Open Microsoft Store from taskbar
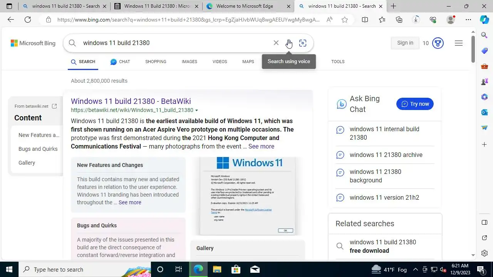This screenshot has width=493, height=277. click(x=236, y=269)
